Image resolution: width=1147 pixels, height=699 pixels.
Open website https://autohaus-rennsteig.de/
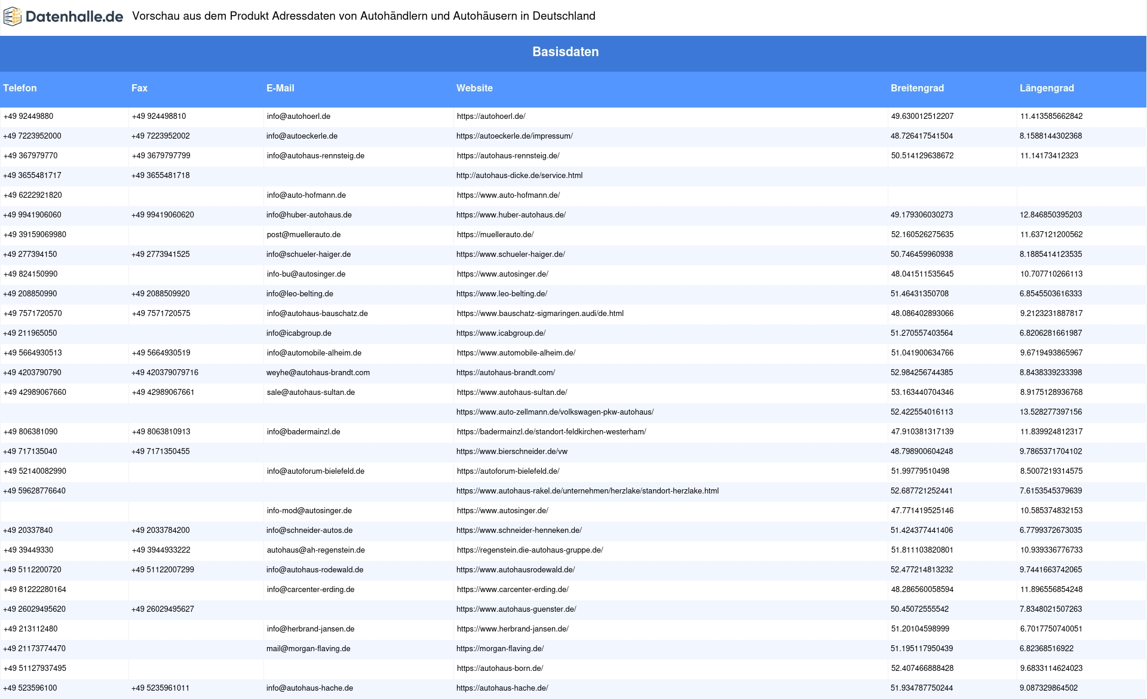(508, 156)
